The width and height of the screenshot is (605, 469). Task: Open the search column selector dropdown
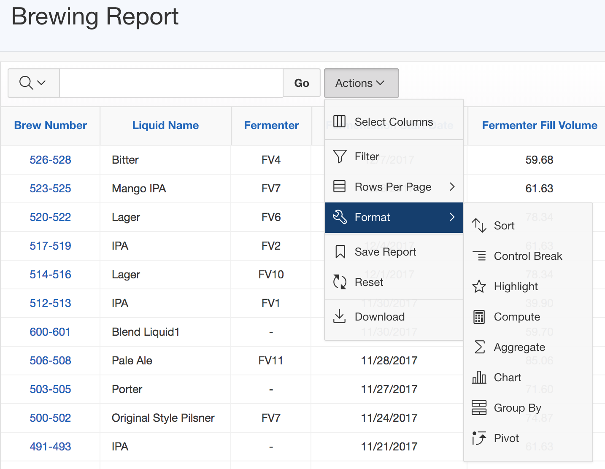[33, 83]
